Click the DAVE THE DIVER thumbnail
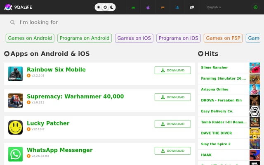This screenshot has width=264, height=165. tap(255, 133)
